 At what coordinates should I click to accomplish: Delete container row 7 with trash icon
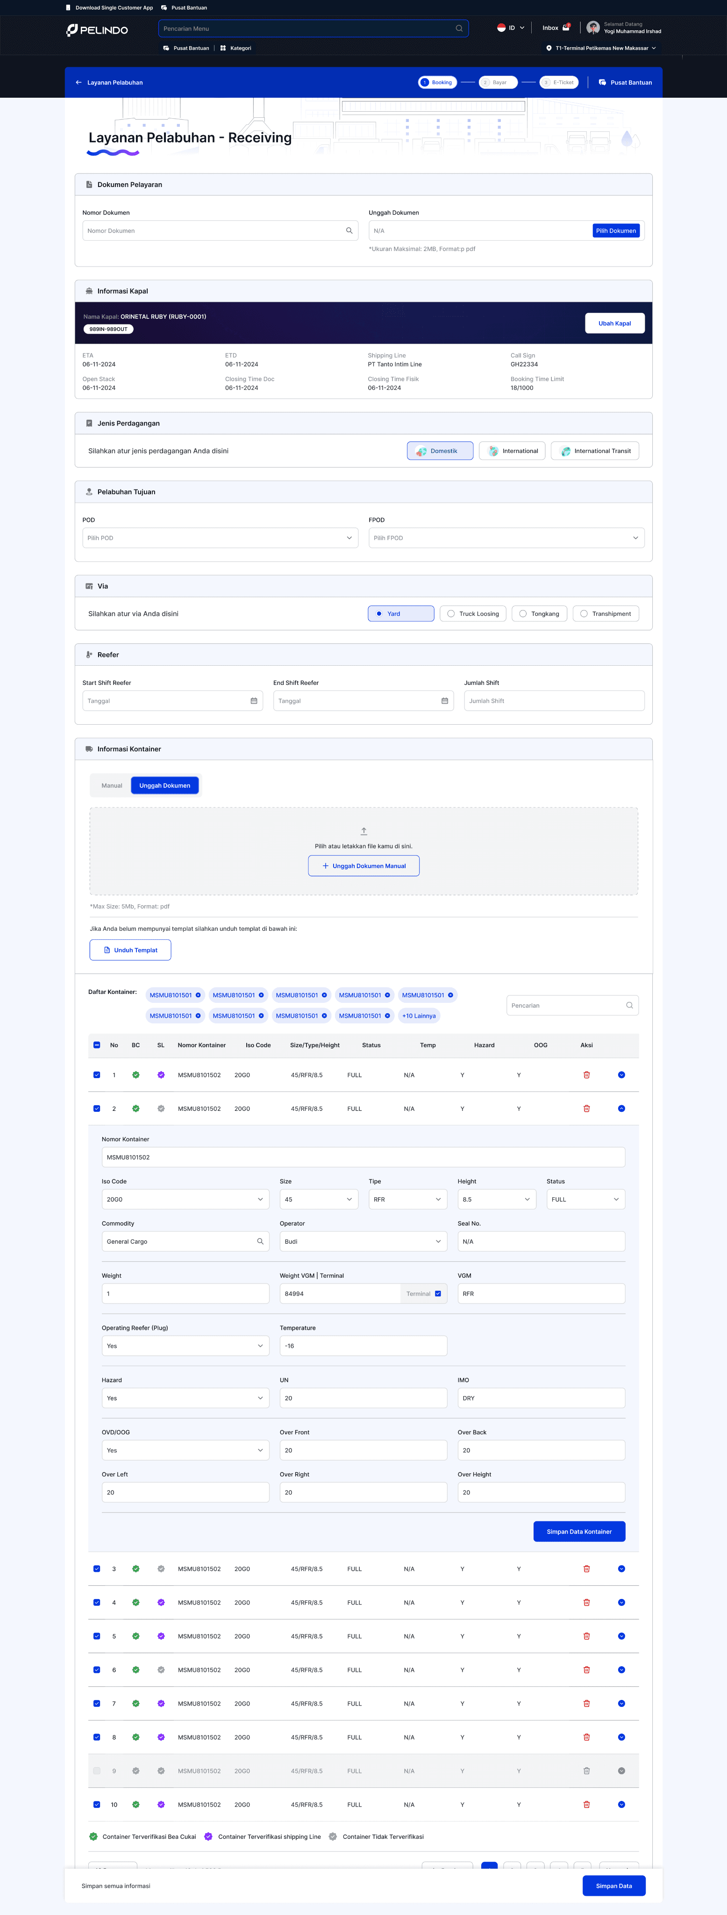coord(587,1704)
